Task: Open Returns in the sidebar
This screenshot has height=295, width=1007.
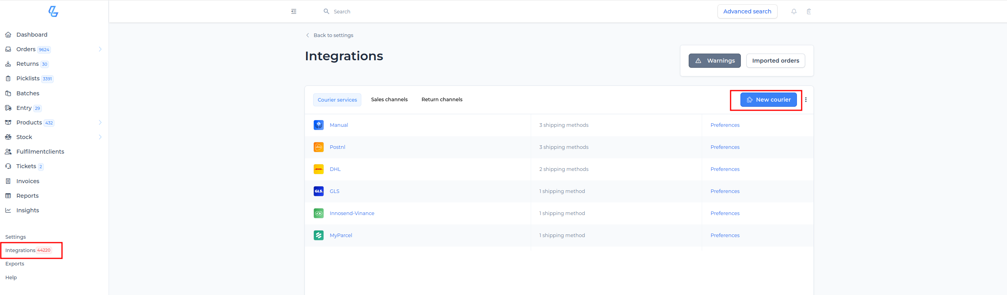Action: click(x=27, y=64)
